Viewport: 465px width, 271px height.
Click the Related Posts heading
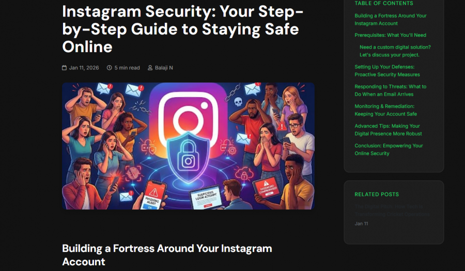click(377, 194)
